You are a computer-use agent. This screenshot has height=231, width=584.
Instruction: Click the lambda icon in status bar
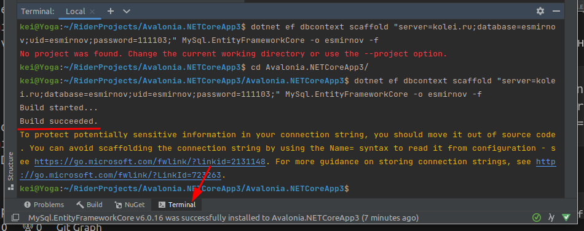pyautogui.click(x=551, y=218)
